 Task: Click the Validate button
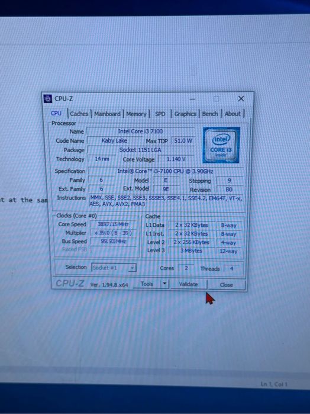click(x=188, y=284)
